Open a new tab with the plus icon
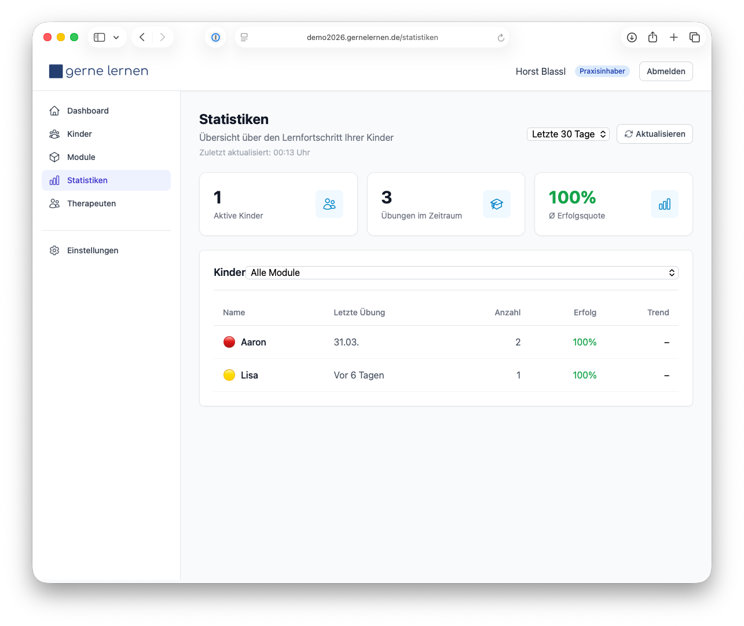 click(674, 37)
